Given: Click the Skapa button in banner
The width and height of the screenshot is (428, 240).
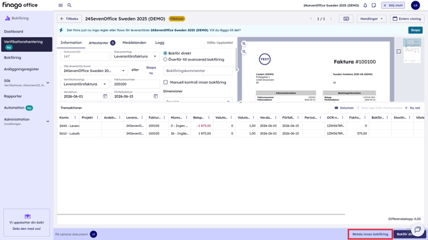Looking at the screenshot, I should pos(415,30).
